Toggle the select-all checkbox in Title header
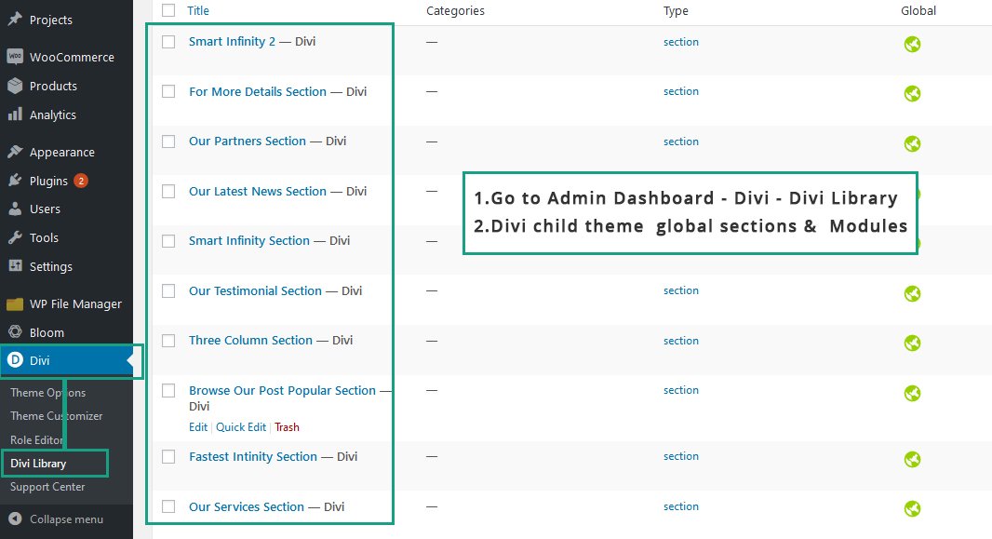Screen dimensions: 992x539 (168, 10)
